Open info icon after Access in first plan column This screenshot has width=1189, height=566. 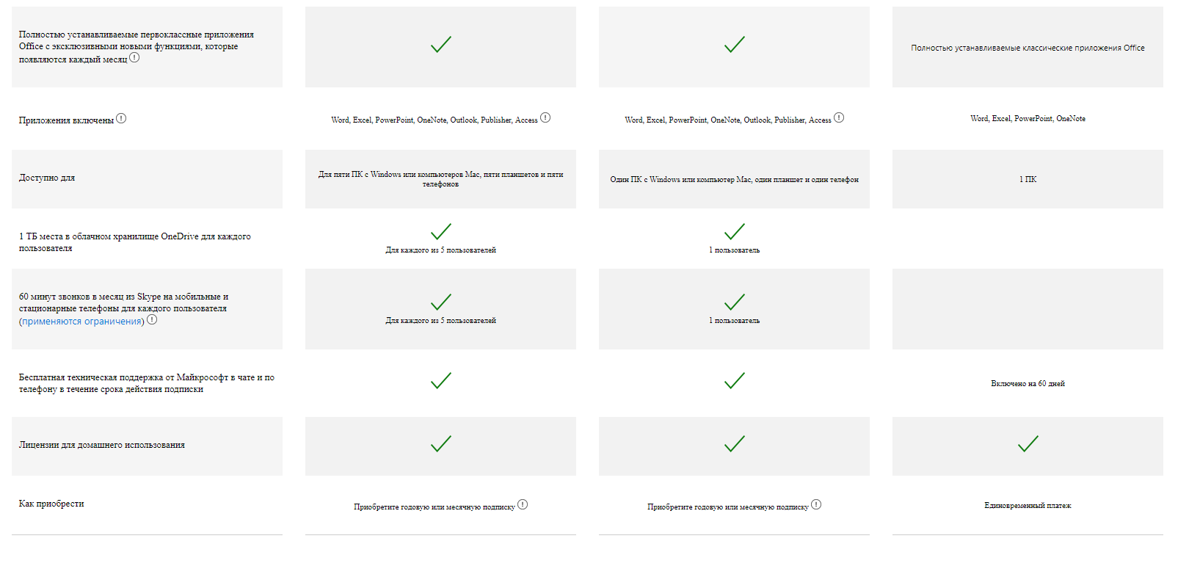tap(545, 117)
